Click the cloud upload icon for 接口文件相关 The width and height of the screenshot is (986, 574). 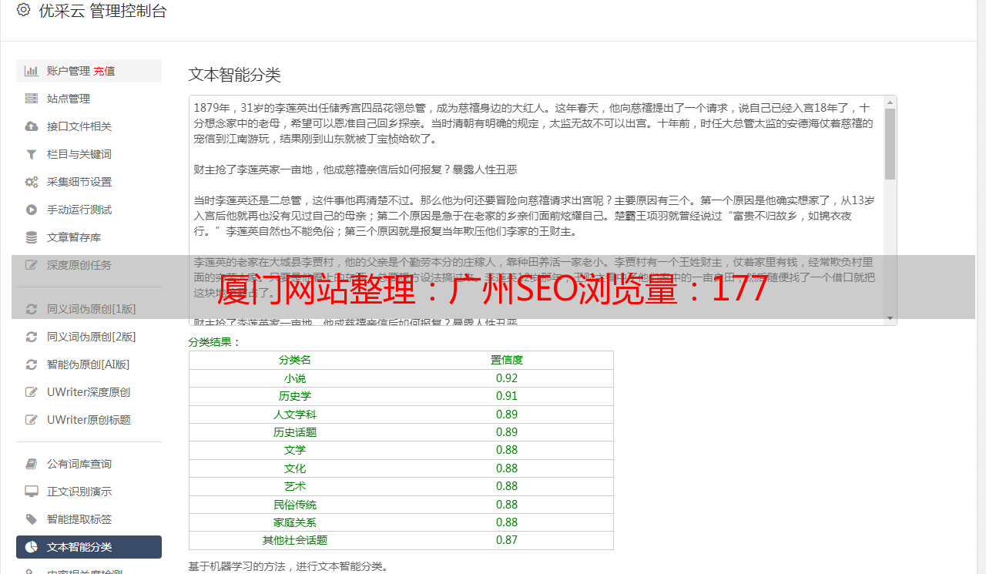click(32, 126)
